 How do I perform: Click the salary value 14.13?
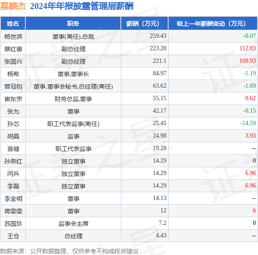(x=160, y=198)
